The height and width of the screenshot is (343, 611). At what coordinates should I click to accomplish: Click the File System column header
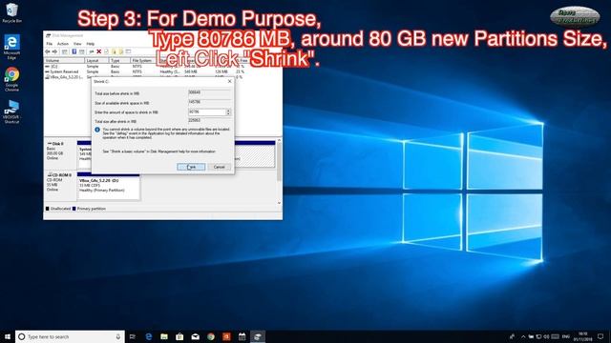click(142, 61)
